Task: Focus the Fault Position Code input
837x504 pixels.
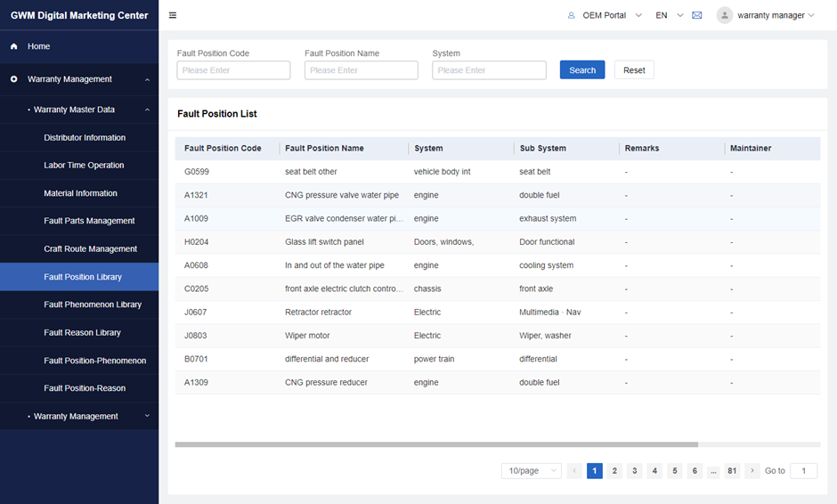Action: (x=233, y=70)
